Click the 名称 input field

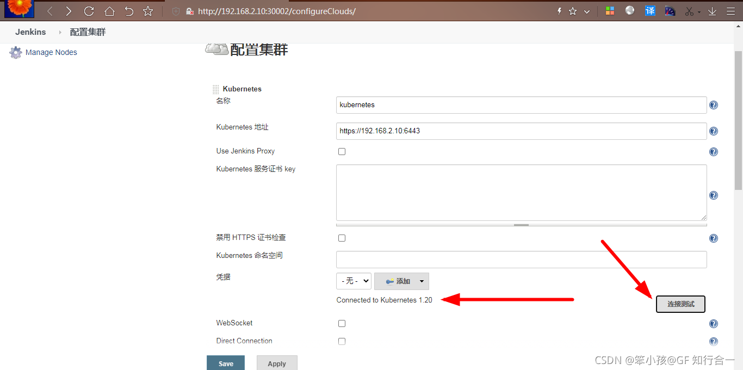521,105
